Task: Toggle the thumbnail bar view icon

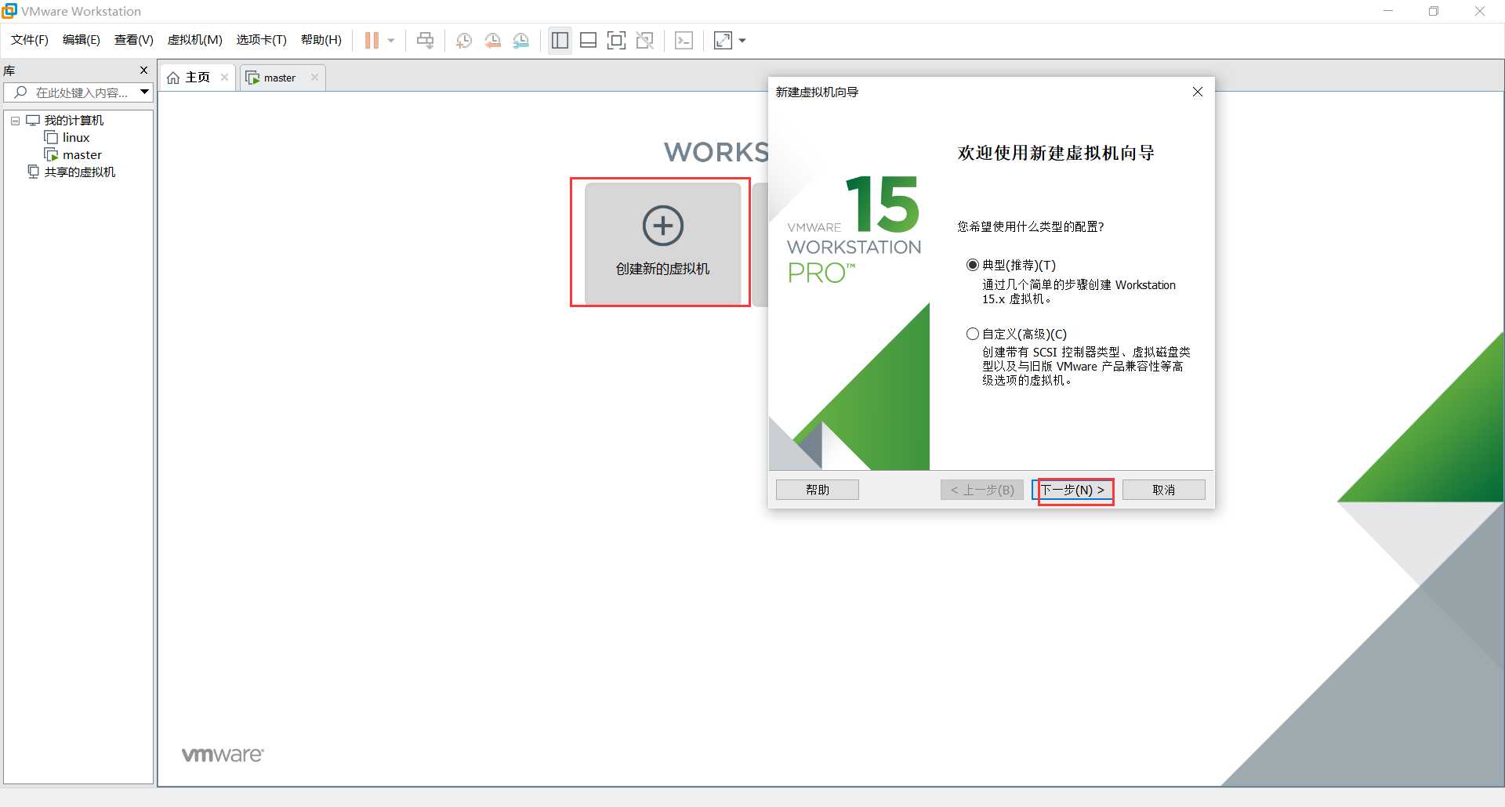Action: pos(588,40)
